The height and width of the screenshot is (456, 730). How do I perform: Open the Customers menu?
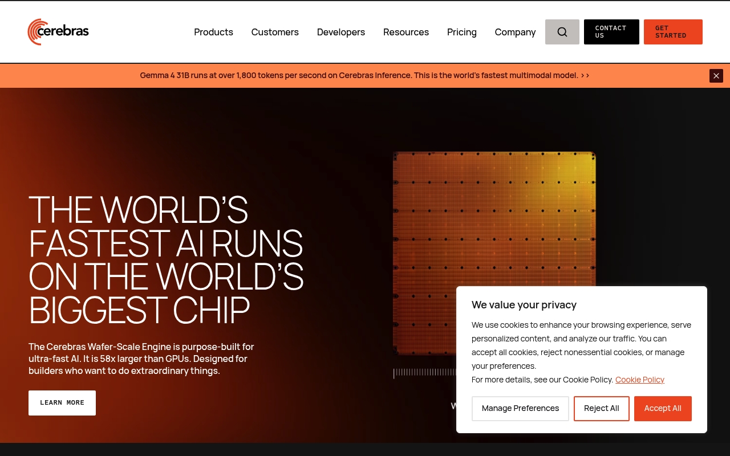[x=275, y=32]
